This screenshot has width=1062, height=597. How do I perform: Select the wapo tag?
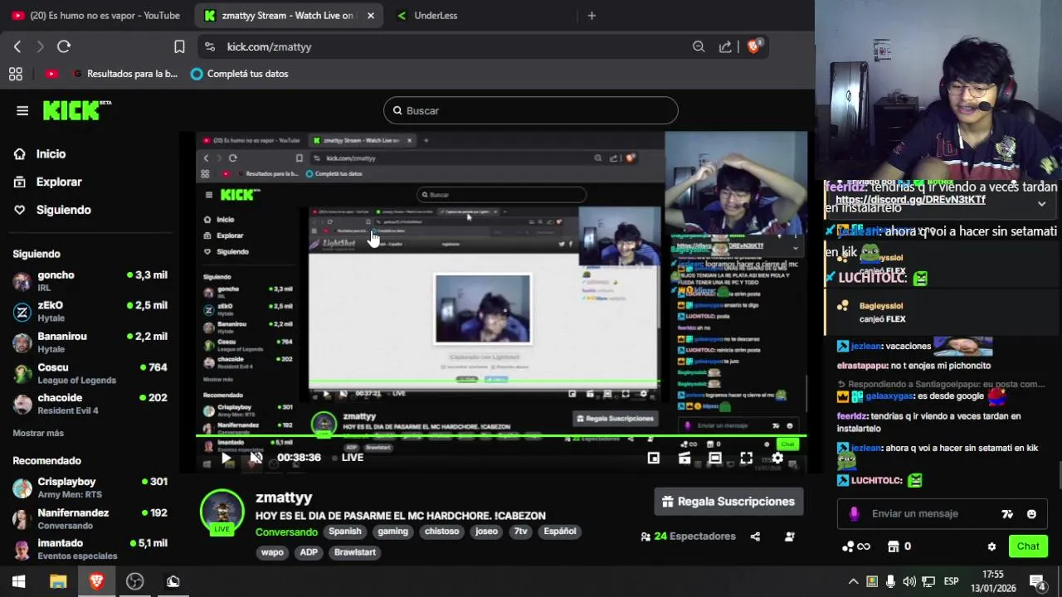pyautogui.click(x=272, y=552)
